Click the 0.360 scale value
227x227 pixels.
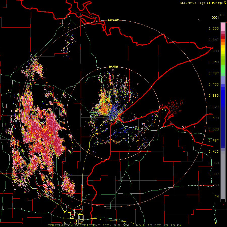tap(214, 163)
